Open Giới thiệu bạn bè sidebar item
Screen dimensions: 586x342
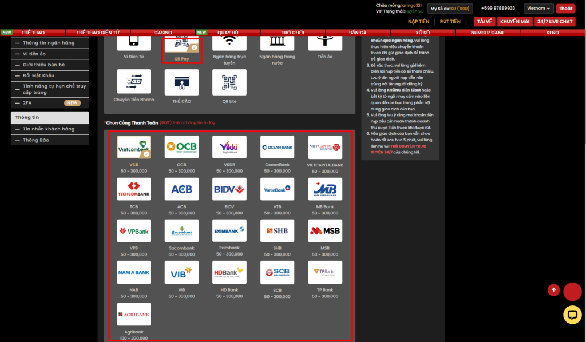50,65
